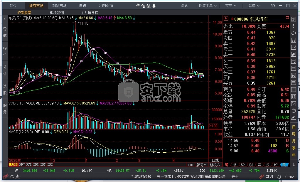Select the MACD indicator tab

click(x=14, y=164)
